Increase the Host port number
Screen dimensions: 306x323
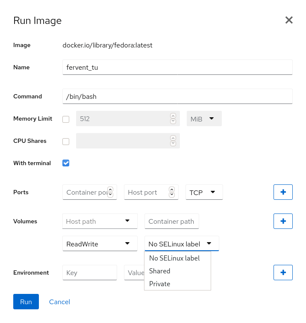click(172, 190)
